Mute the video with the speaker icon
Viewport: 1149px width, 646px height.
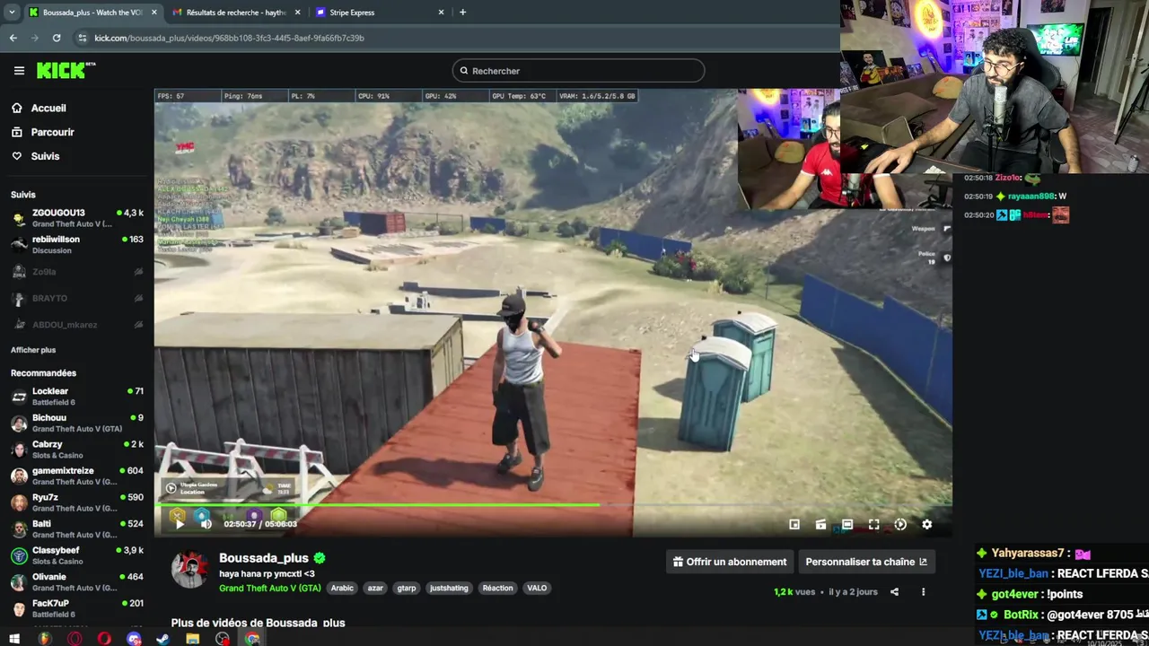click(x=206, y=524)
